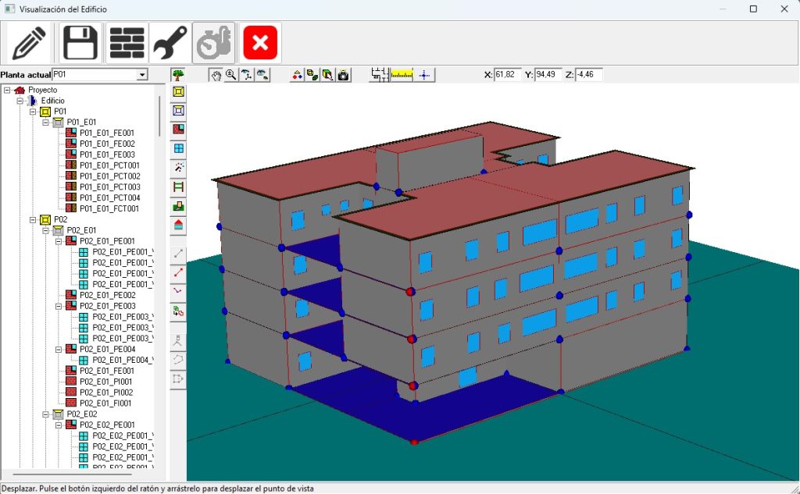
Task: Select the yellow ruler measure tool
Action: (x=402, y=75)
